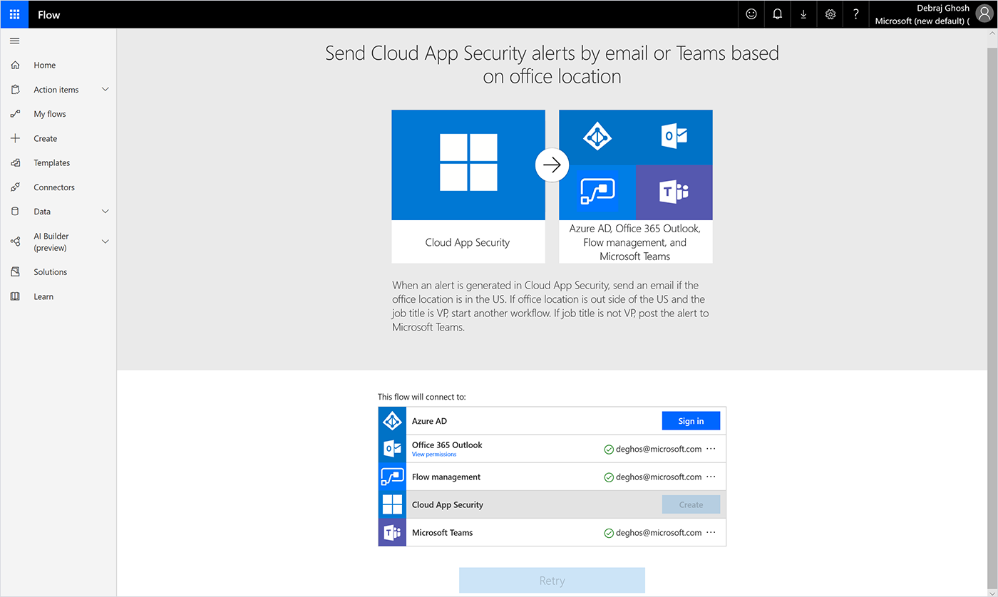Sign in to the Azure AD connection

tap(690, 420)
